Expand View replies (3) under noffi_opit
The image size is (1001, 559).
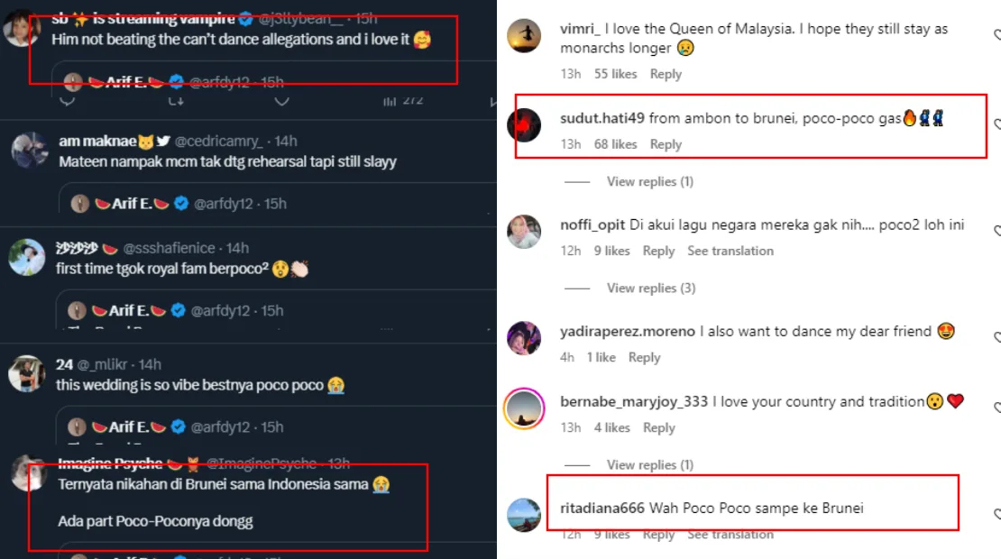point(650,288)
